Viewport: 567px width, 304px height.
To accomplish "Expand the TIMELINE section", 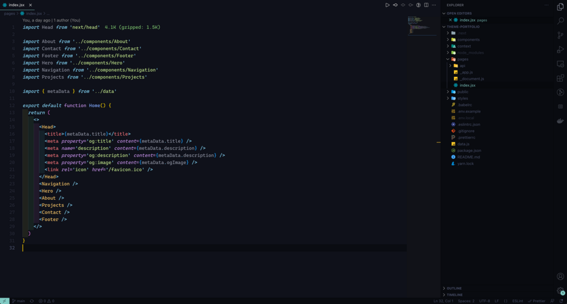I will click(x=497, y=294).
